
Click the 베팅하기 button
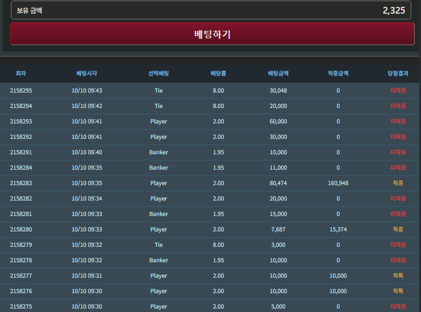coord(213,34)
